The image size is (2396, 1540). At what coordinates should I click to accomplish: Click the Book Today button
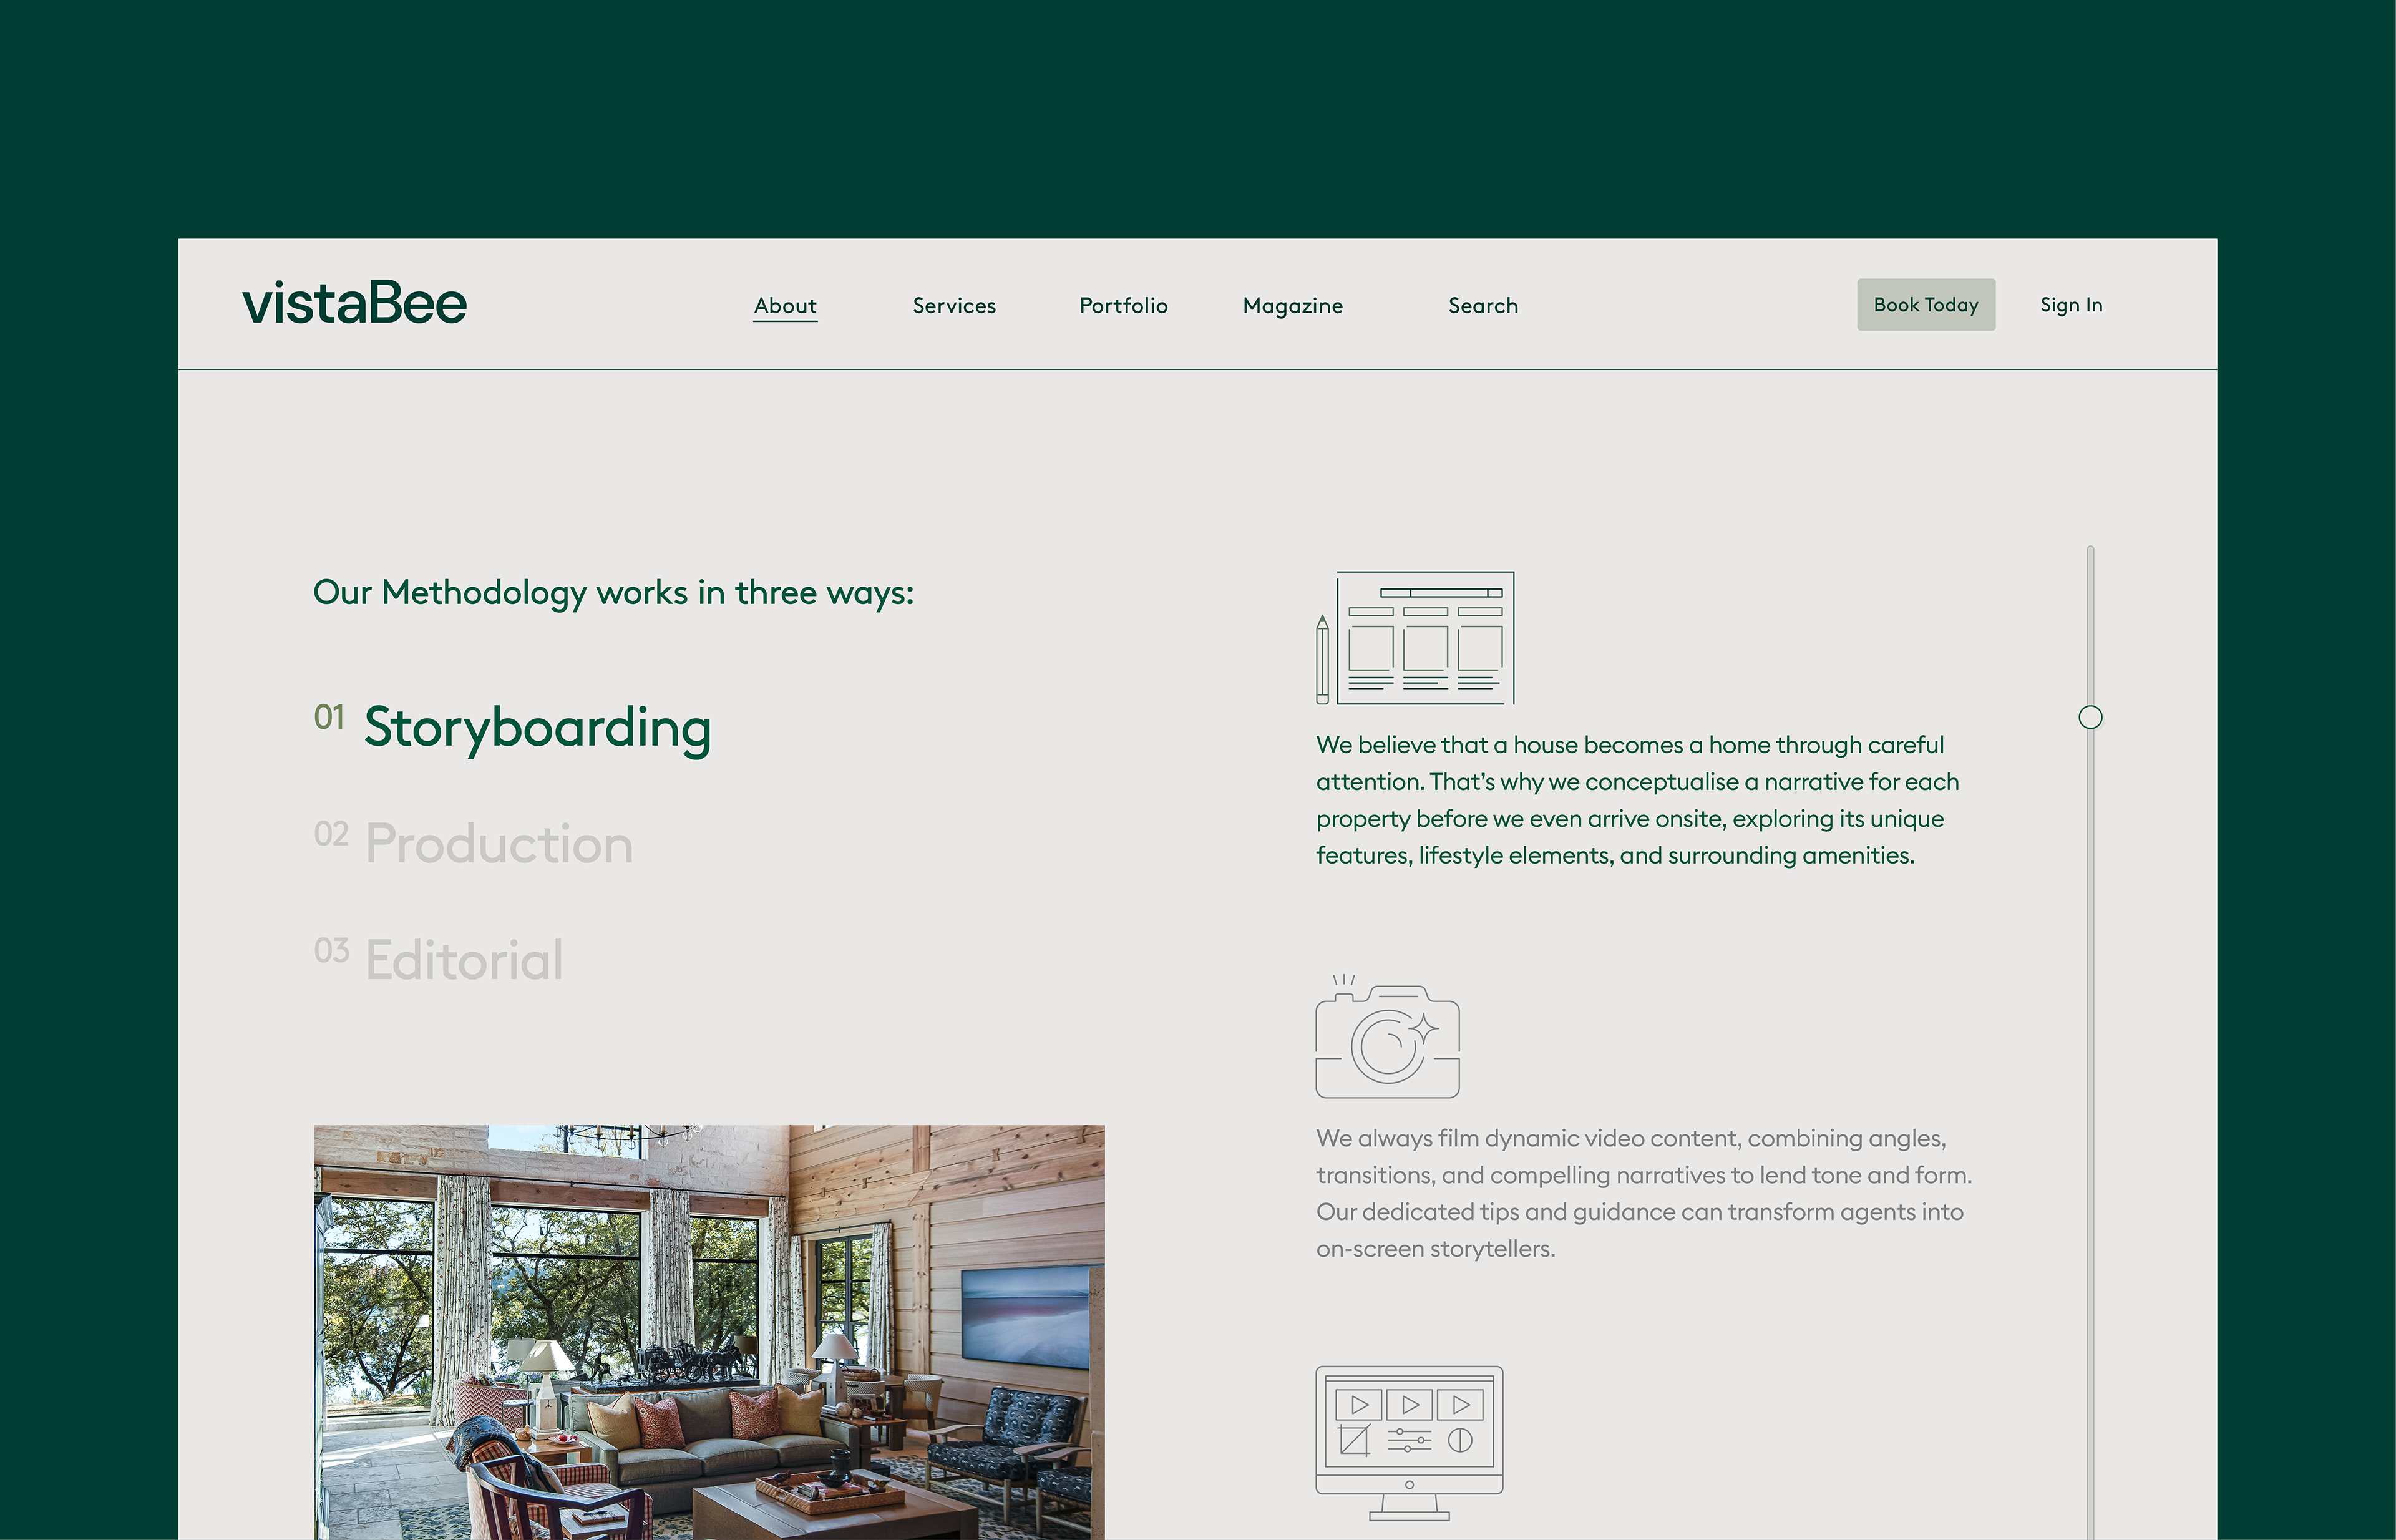click(1926, 304)
